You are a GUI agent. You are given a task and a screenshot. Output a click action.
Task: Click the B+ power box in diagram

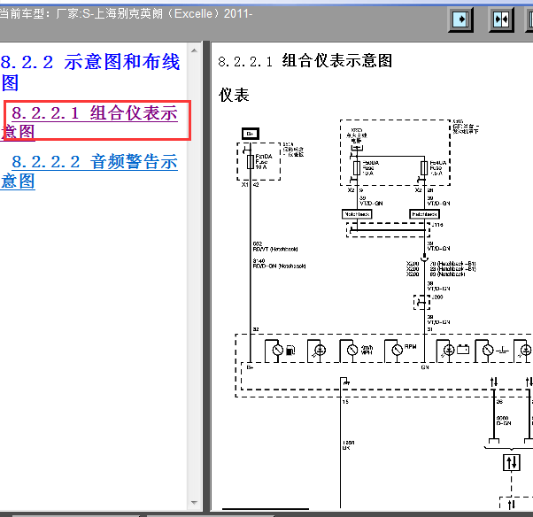pos(251,134)
